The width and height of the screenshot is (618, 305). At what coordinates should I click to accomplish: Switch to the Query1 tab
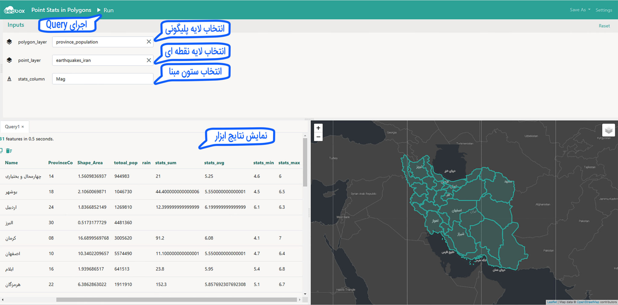pos(12,126)
